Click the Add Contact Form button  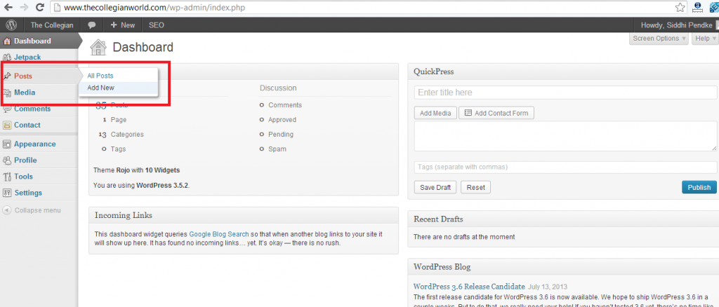(x=496, y=113)
